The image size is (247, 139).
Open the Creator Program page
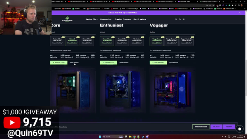[123, 19]
